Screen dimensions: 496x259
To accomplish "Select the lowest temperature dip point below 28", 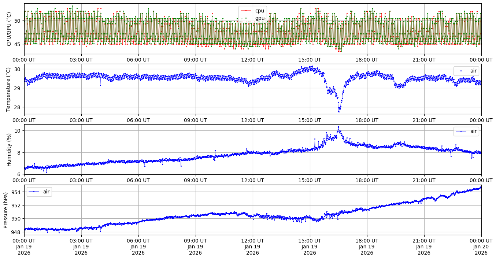I will point(339,111).
